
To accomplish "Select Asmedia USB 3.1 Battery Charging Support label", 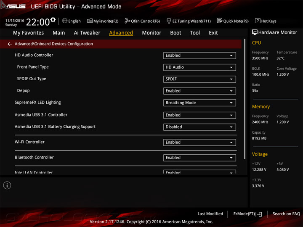I will (55, 127).
